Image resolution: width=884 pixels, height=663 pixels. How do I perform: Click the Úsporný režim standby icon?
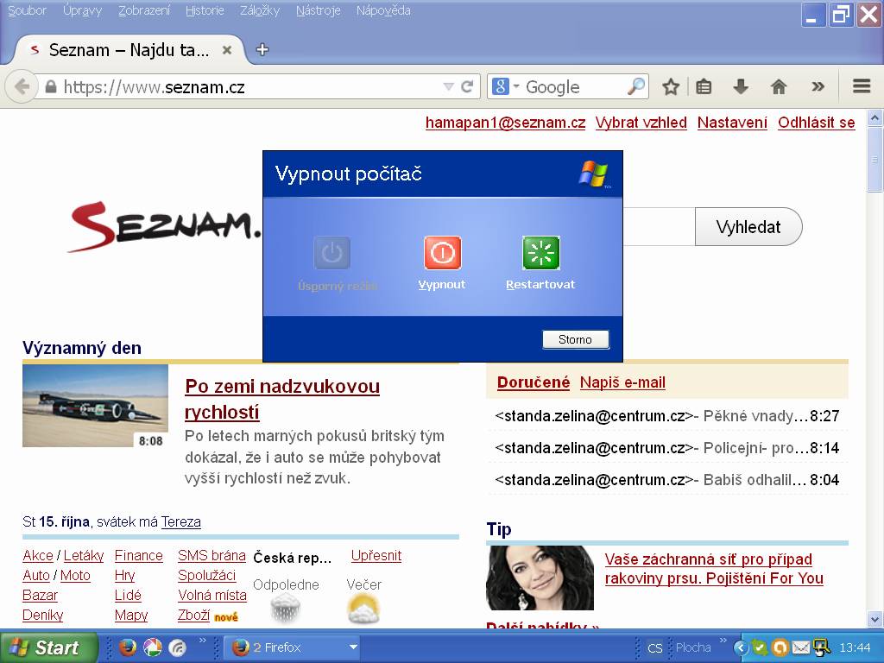click(x=332, y=253)
